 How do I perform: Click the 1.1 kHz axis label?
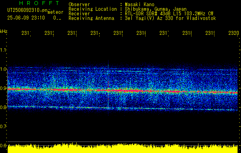pyautogui.click(x=3, y=50)
